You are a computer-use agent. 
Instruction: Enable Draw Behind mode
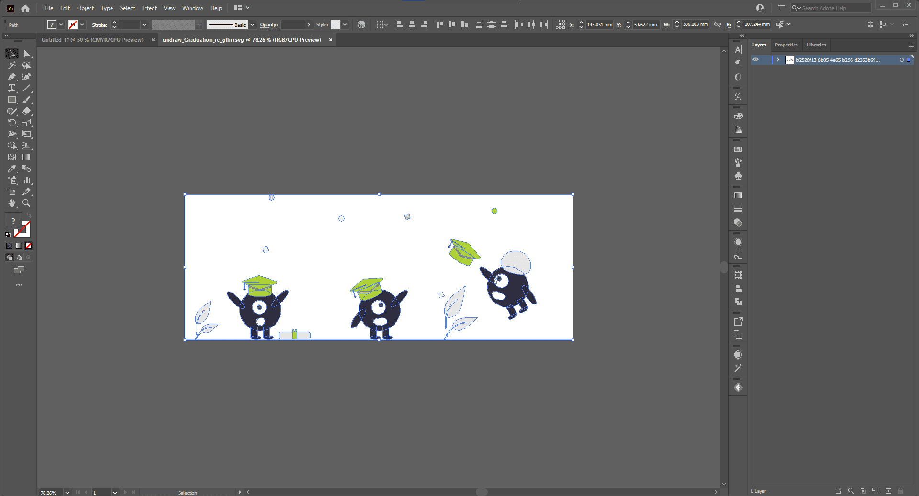(x=19, y=258)
